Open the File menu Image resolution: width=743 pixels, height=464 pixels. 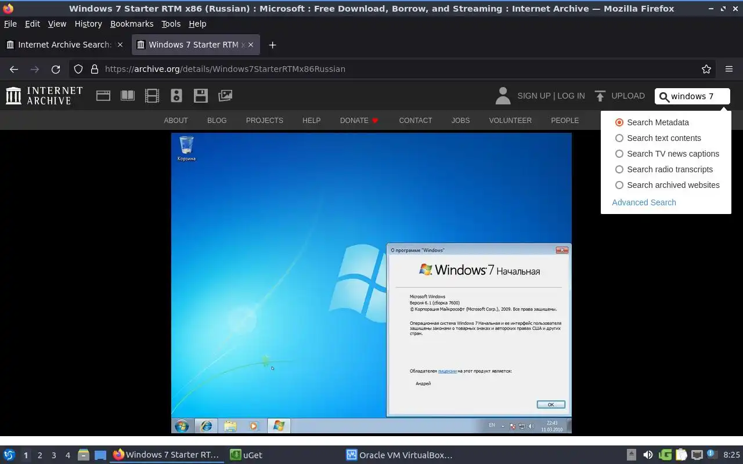pos(10,24)
